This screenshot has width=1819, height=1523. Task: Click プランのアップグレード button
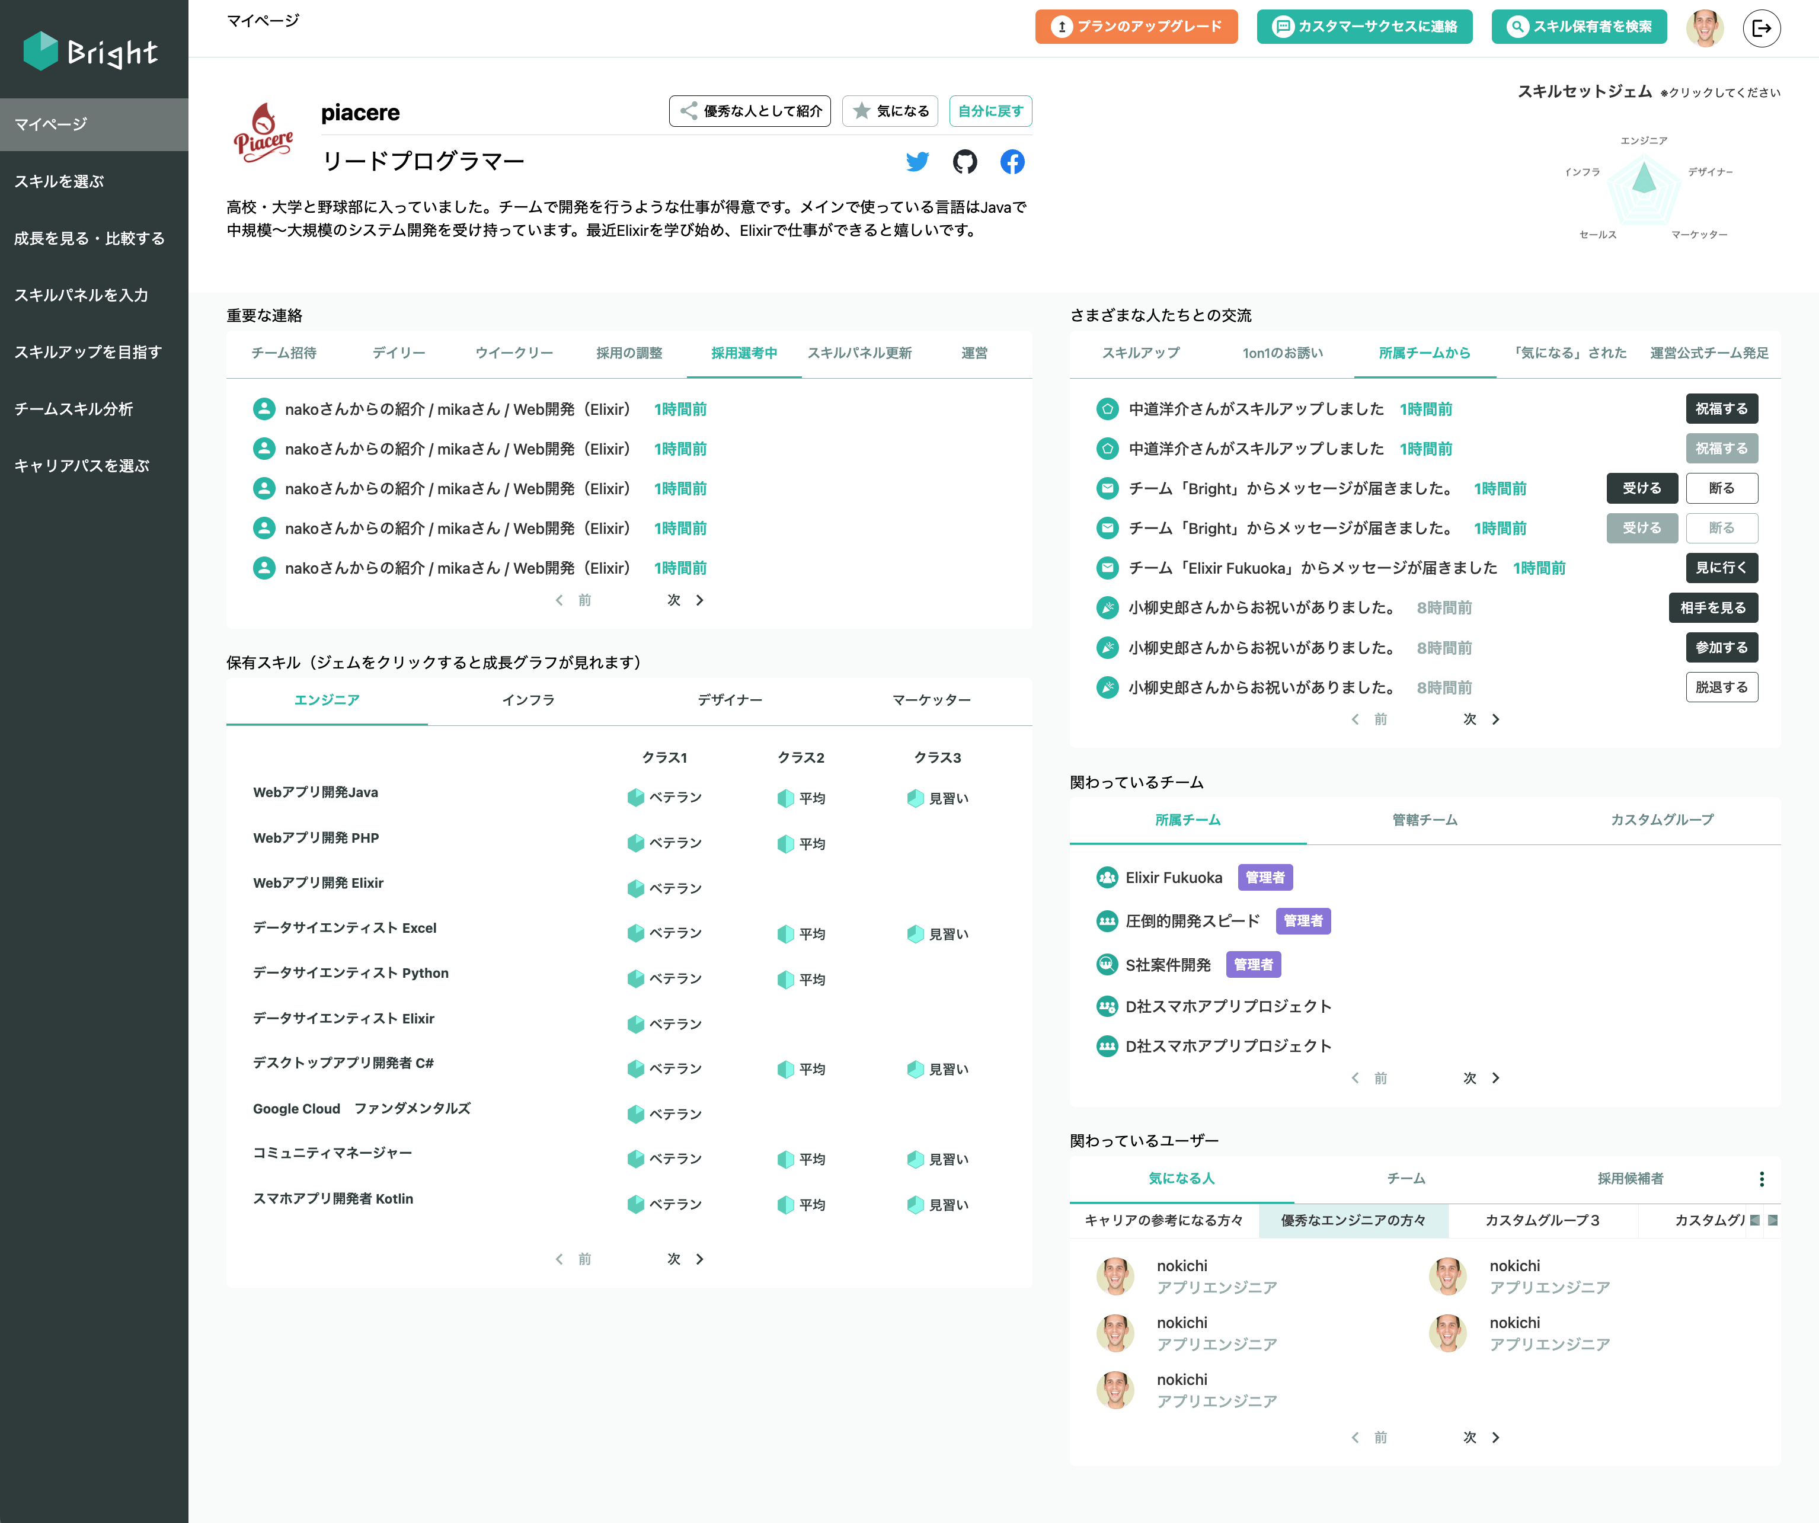(1136, 27)
